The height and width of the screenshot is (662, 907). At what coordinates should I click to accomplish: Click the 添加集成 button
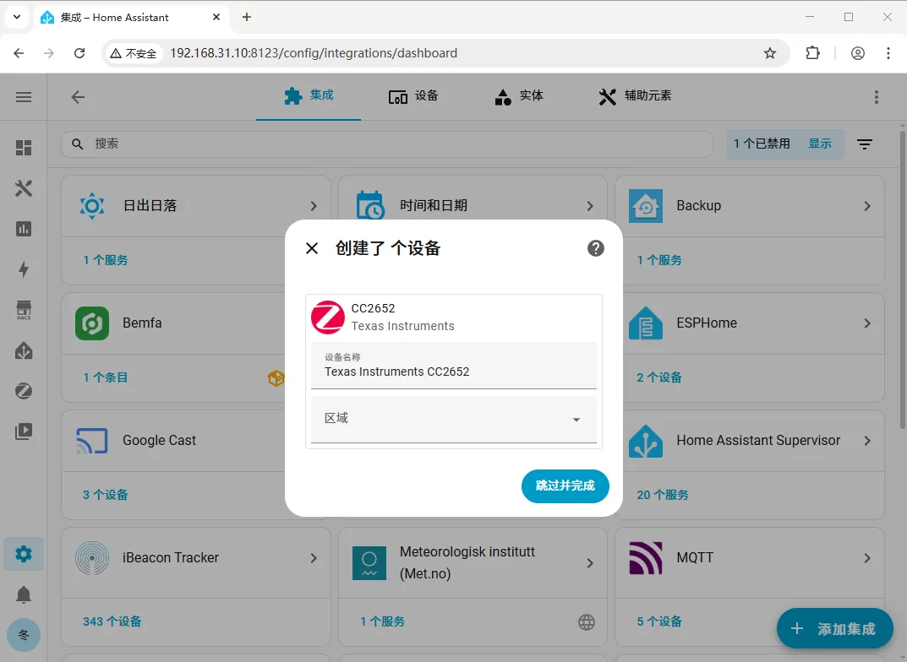tap(834, 628)
